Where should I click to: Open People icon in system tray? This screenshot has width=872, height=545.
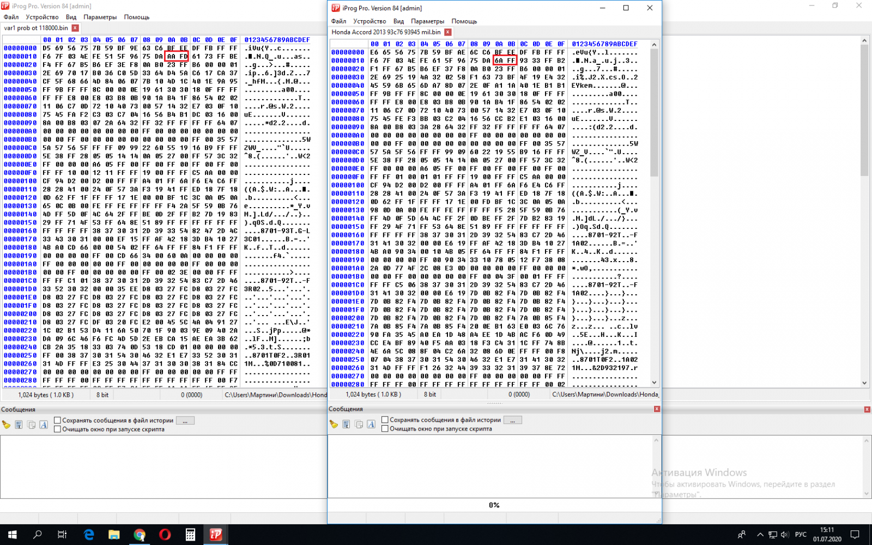click(742, 535)
